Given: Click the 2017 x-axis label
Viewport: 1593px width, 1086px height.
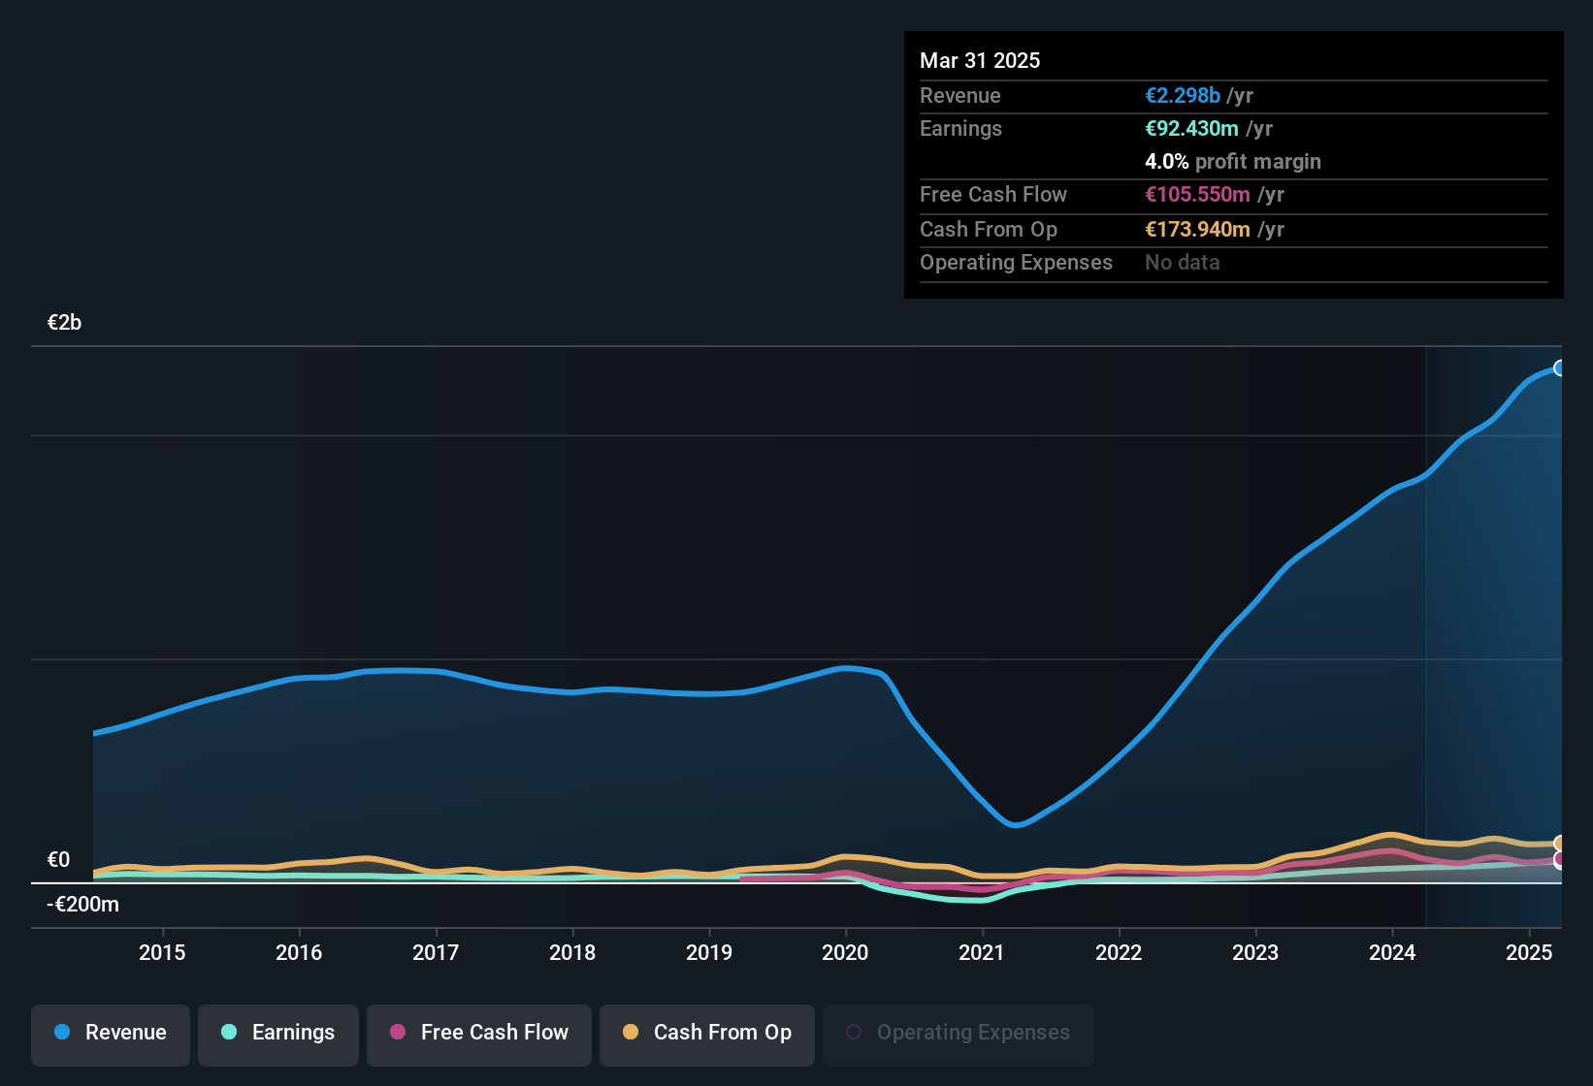Looking at the screenshot, I should 436,953.
